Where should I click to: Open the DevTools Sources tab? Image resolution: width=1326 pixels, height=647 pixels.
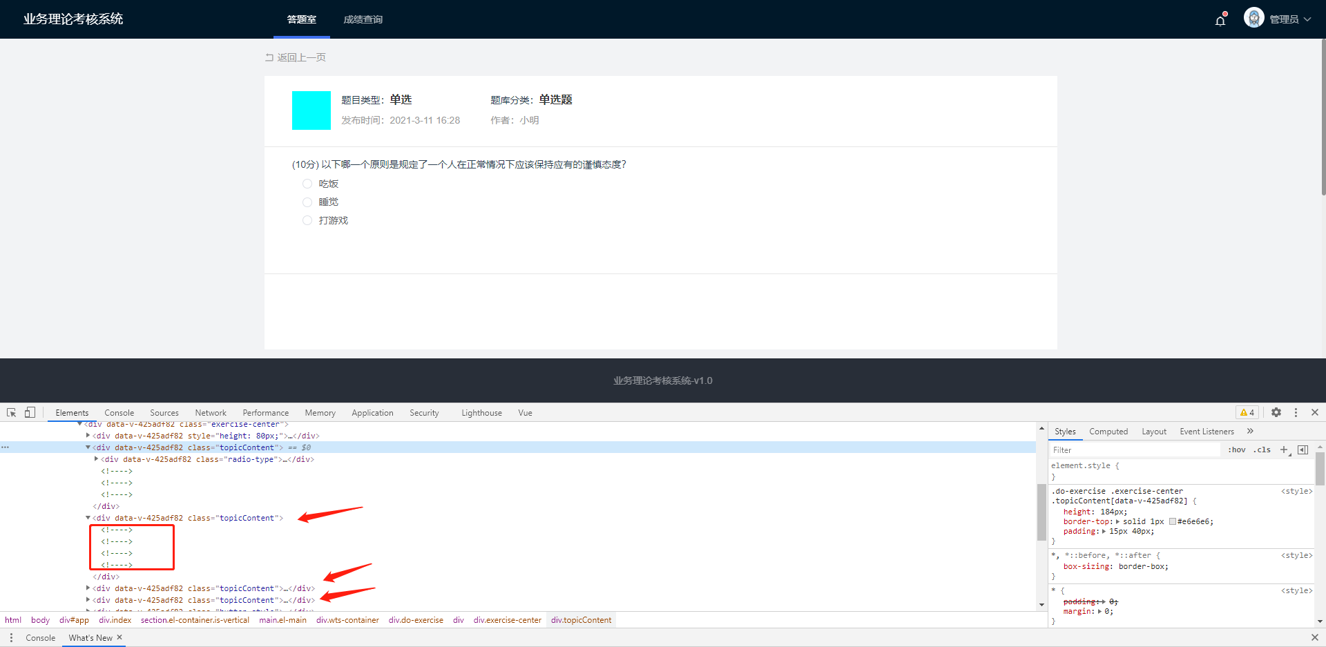click(x=164, y=413)
